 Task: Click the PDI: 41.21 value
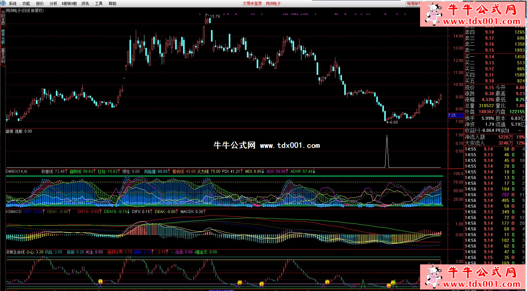[x=231, y=171]
